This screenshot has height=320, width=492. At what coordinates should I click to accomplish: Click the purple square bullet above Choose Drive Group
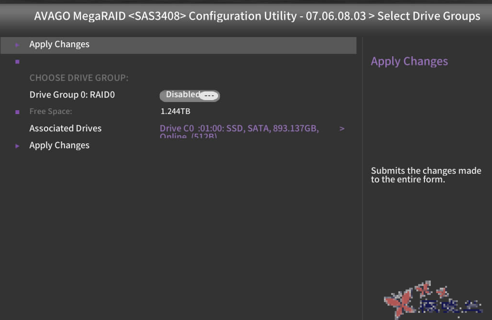[x=17, y=62]
